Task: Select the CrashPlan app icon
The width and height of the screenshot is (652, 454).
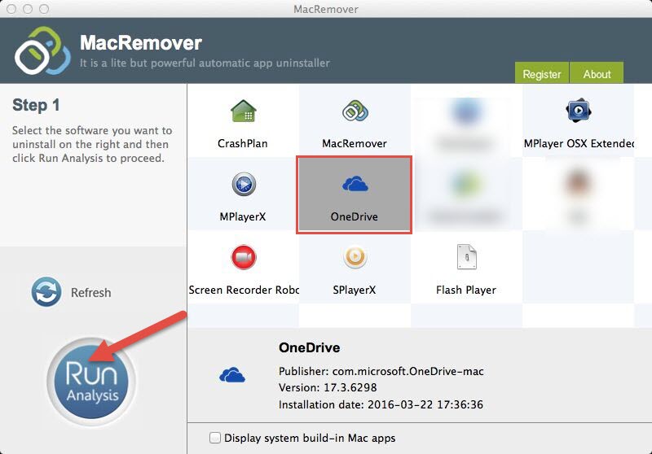Action: coord(243,111)
